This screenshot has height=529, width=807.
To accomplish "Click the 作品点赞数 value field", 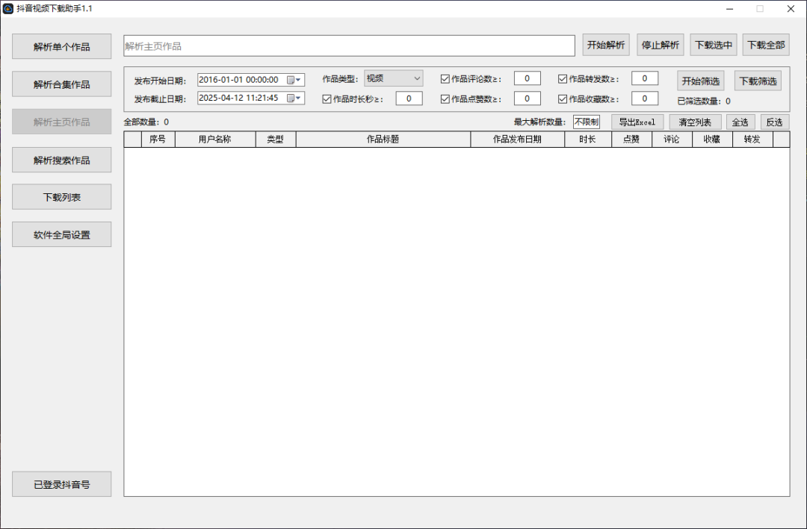I will point(527,98).
